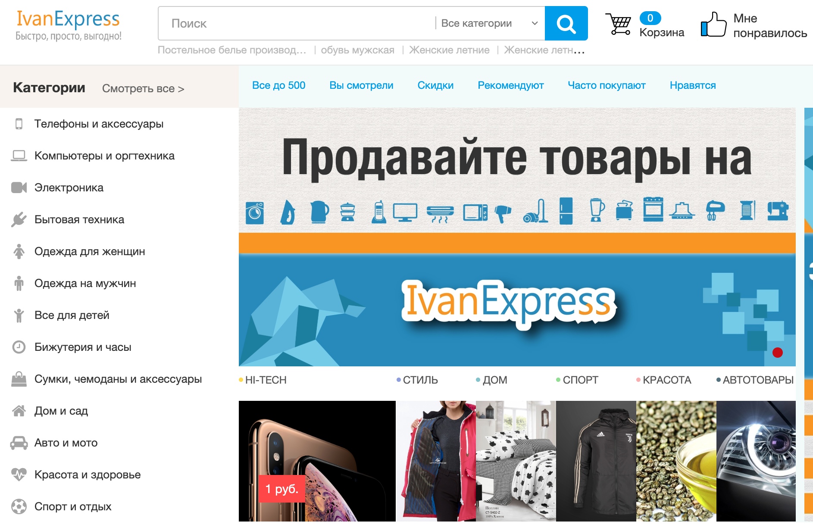Click the blender icon in banner
813x531 pixels.
pyautogui.click(x=597, y=210)
